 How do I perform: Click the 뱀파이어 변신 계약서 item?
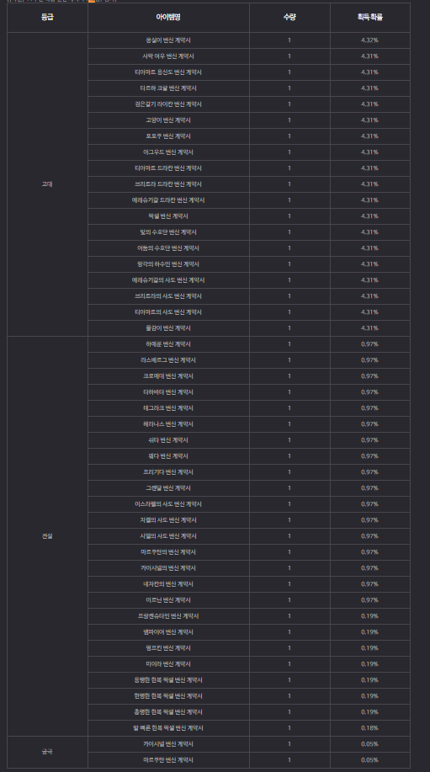click(x=168, y=632)
